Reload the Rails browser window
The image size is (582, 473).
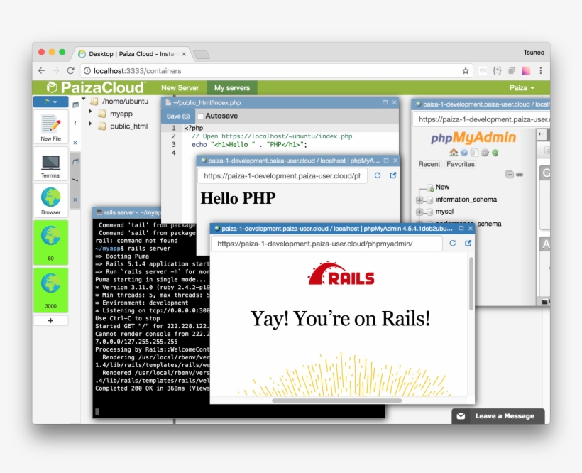[452, 243]
